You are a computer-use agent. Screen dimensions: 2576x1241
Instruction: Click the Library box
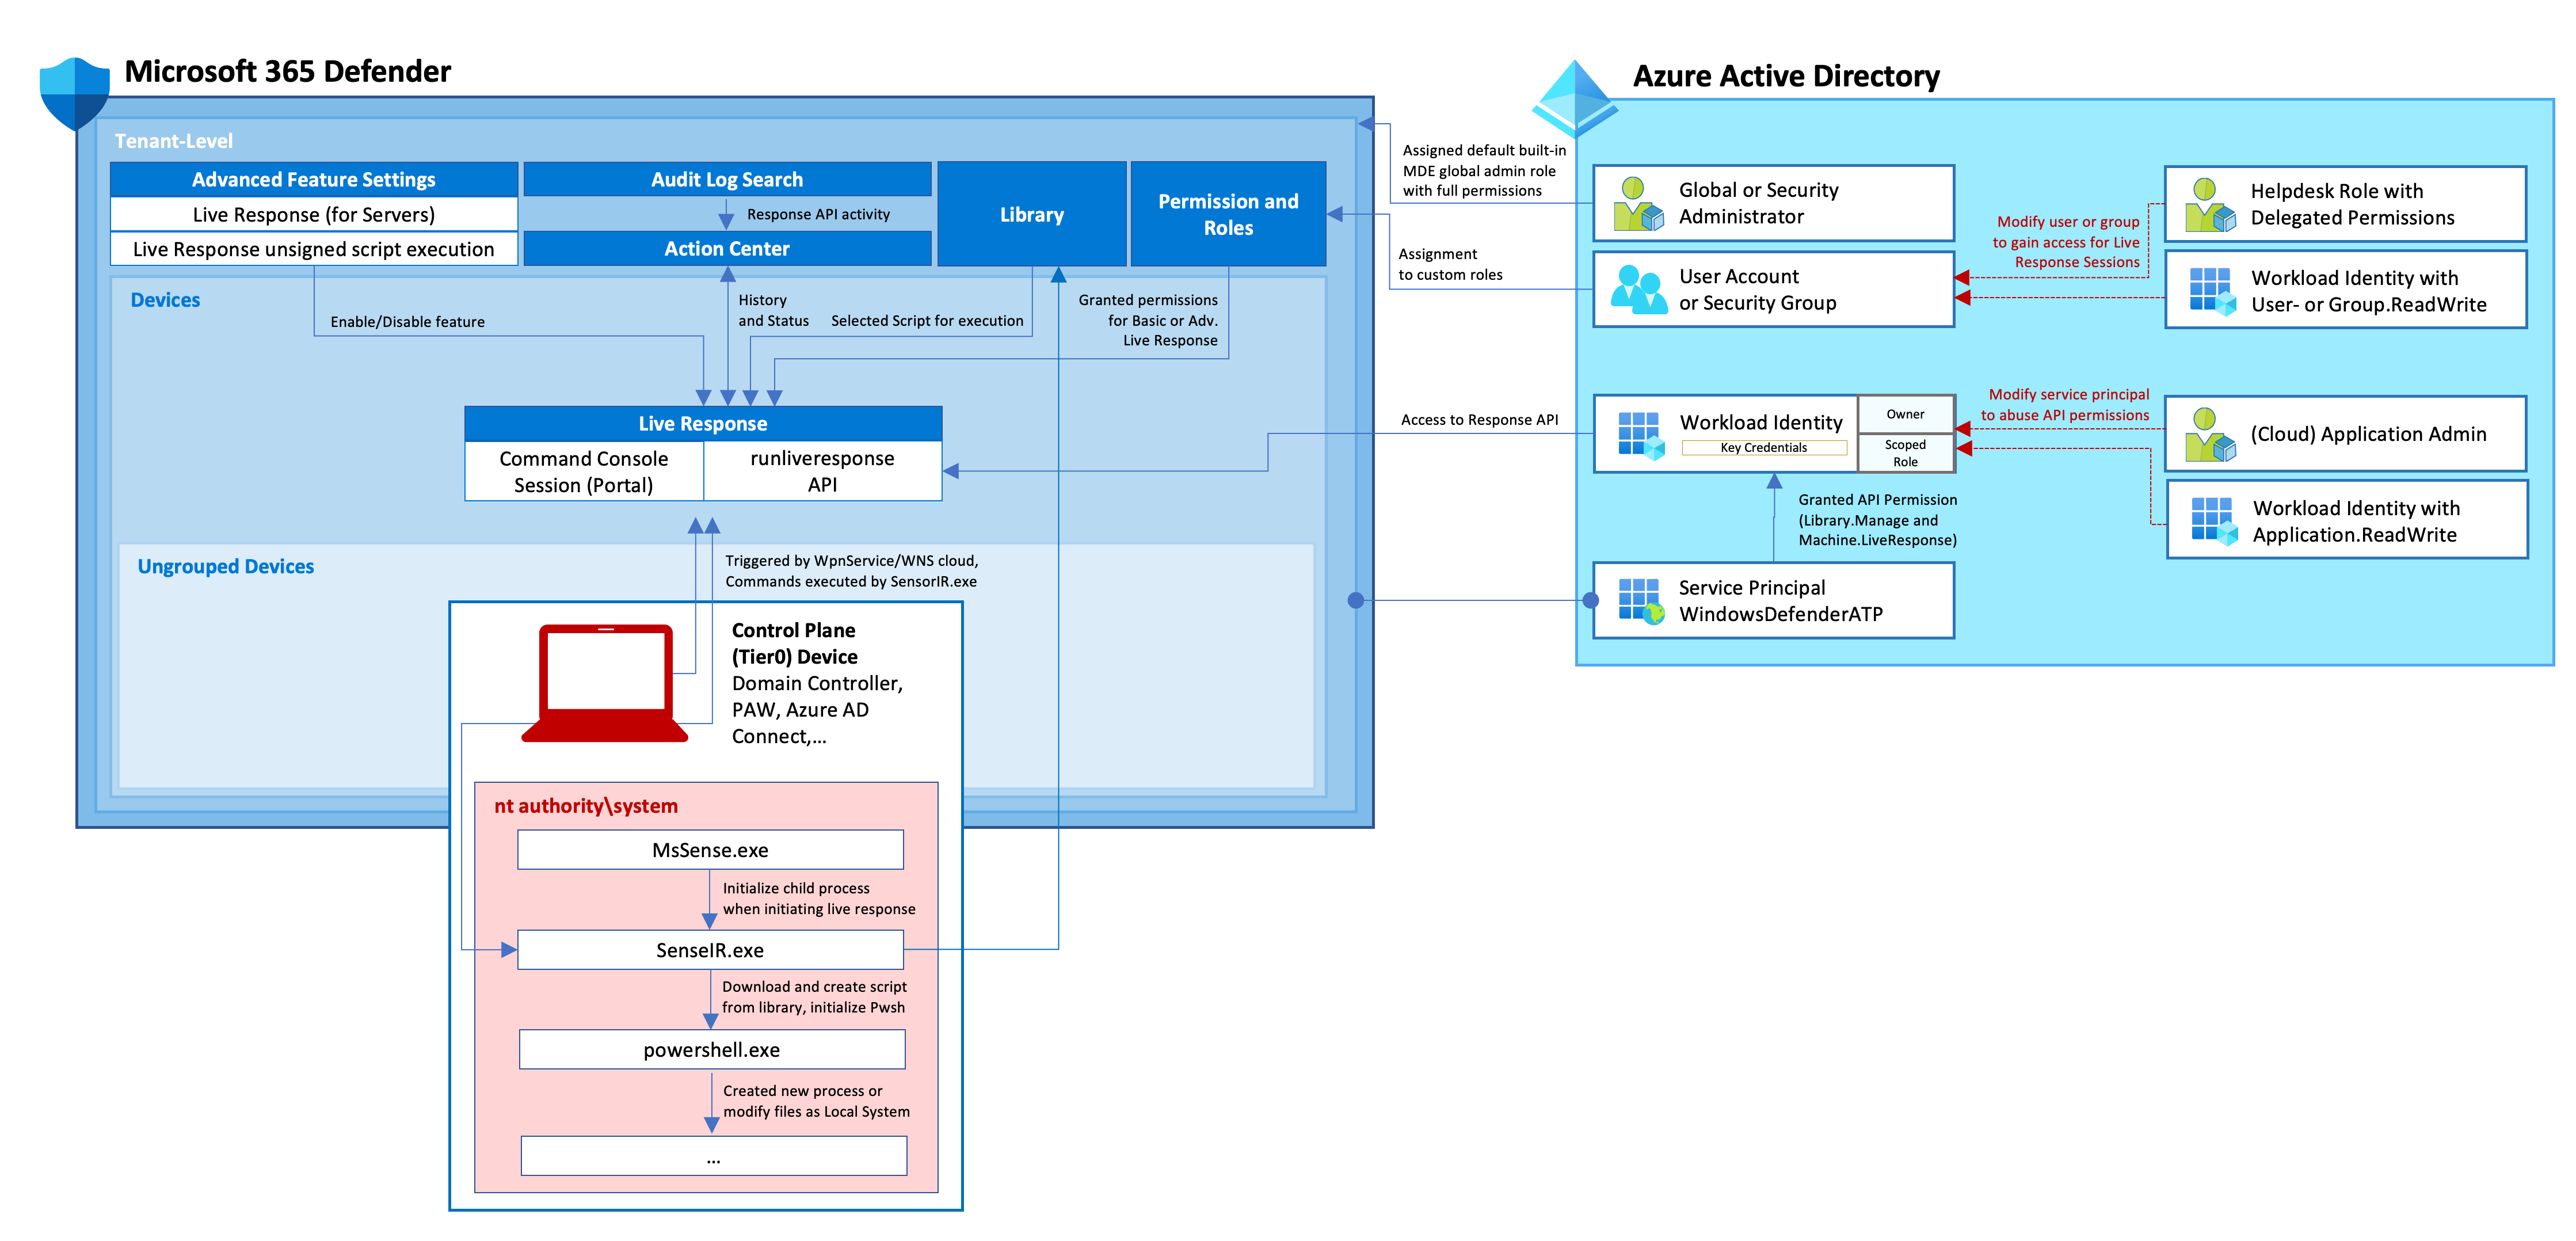click(x=1032, y=214)
